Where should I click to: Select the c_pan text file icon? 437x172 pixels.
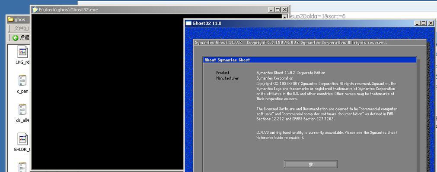22,81
